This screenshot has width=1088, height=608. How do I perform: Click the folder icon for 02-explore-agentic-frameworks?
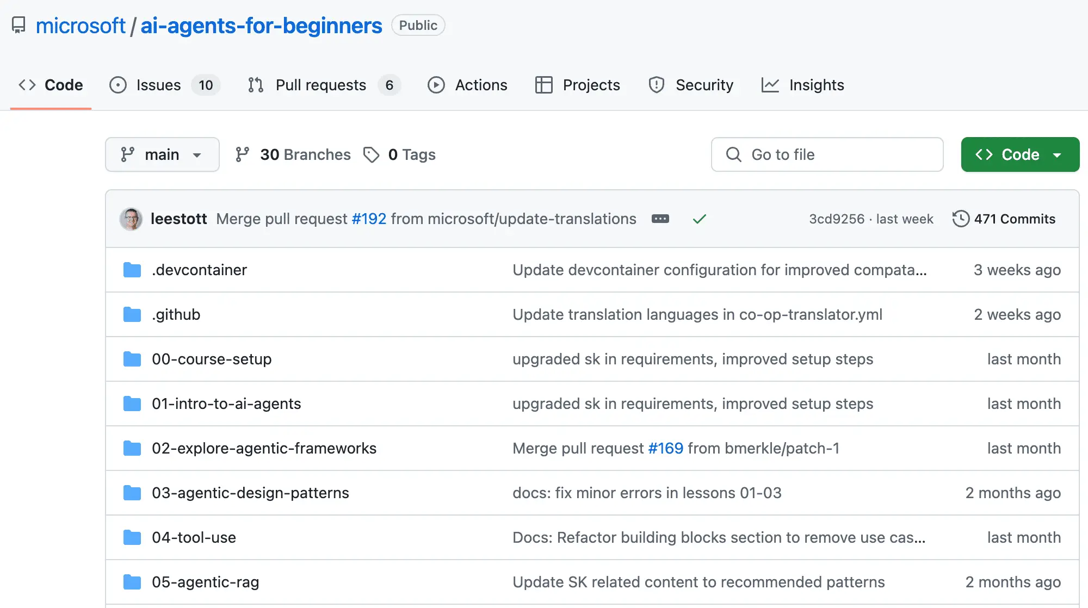point(132,448)
